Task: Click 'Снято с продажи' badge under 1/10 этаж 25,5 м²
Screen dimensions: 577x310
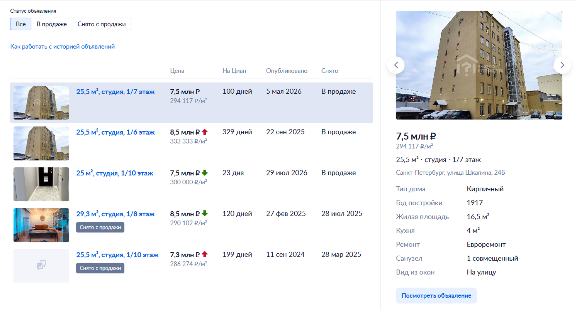Action: [100, 268]
